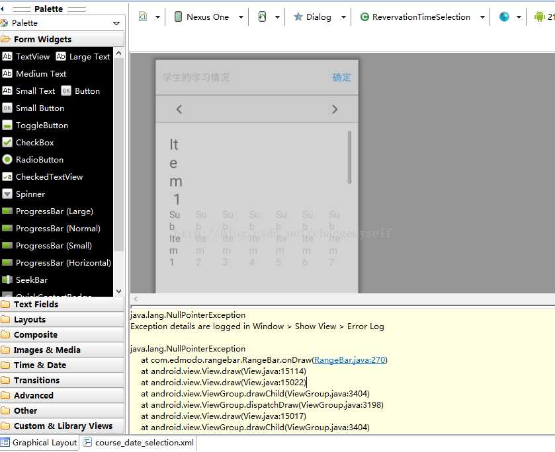Open the Layouts palette category

(x=62, y=319)
